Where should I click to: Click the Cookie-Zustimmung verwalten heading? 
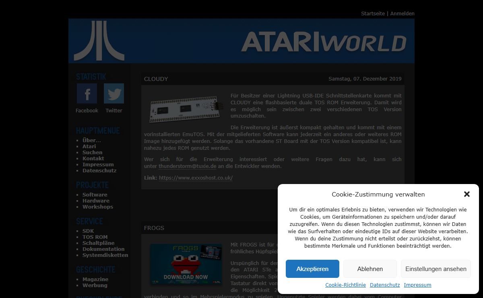tap(378, 194)
